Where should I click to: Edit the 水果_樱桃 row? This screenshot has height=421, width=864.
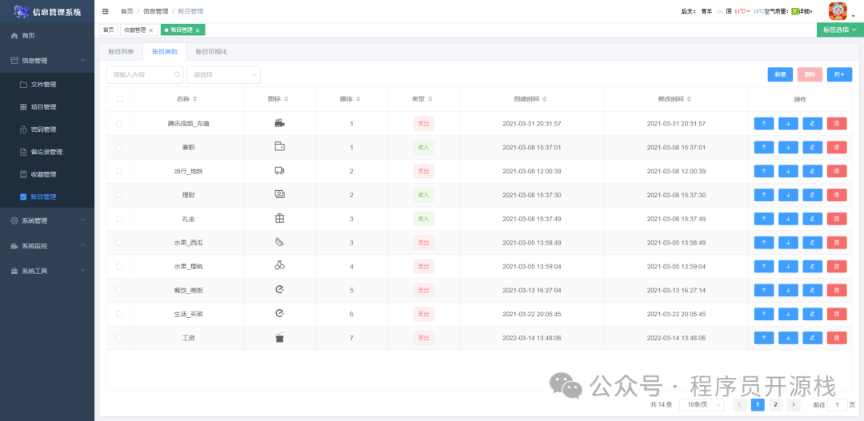click(x=812, y=266)
